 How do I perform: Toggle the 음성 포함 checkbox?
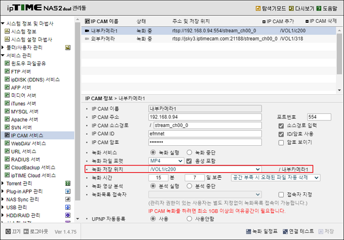pos(189,161)
